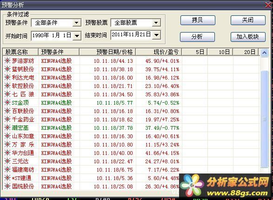Click the alert icon beside 潮宏基
The image size is (273, 200).
coord(7,127)
